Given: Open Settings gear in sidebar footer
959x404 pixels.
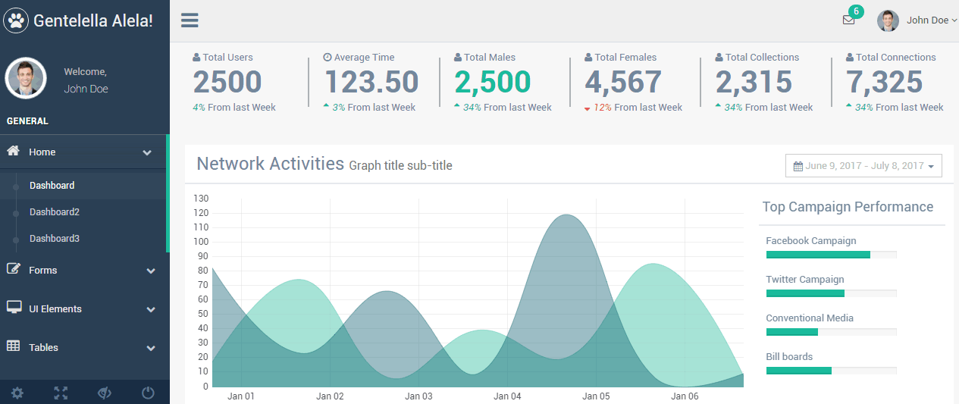Looking at the screenshot, I should [17, 393].
